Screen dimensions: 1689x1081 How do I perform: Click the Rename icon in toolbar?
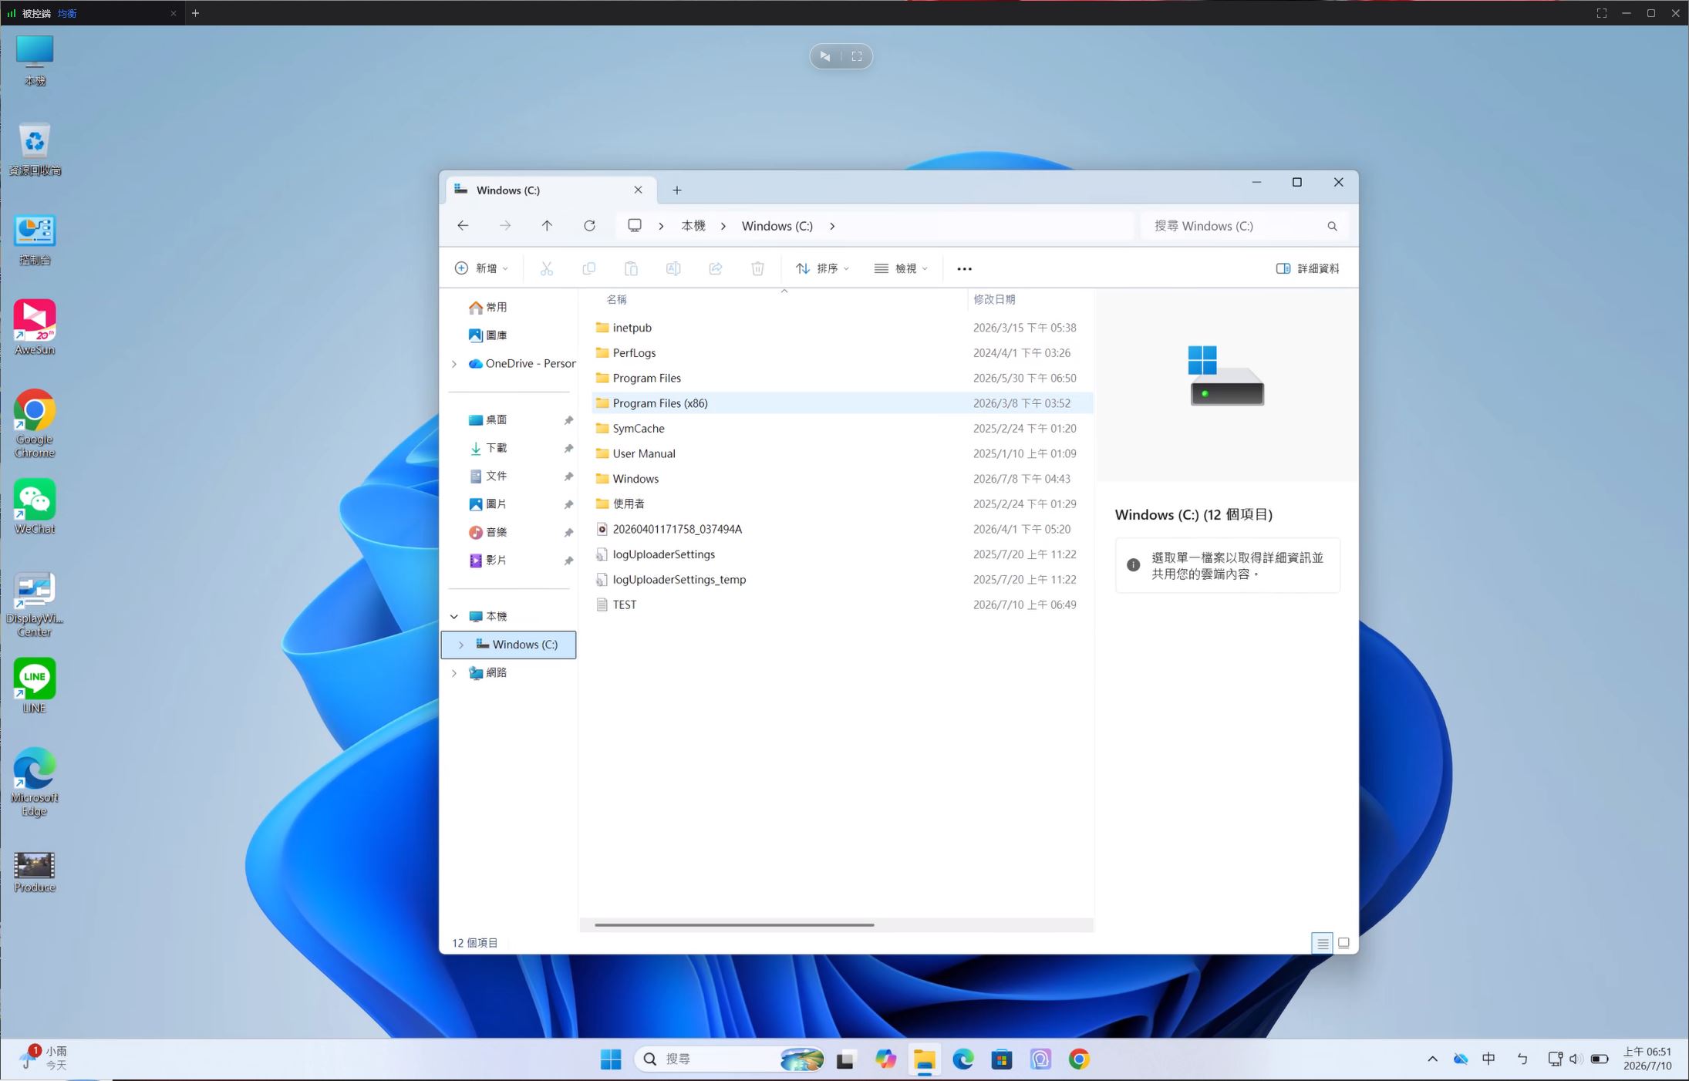coord(673,268)
